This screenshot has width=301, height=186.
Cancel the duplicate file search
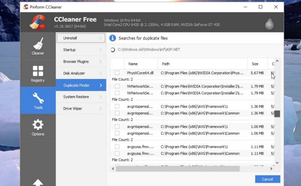coord(268,179)
